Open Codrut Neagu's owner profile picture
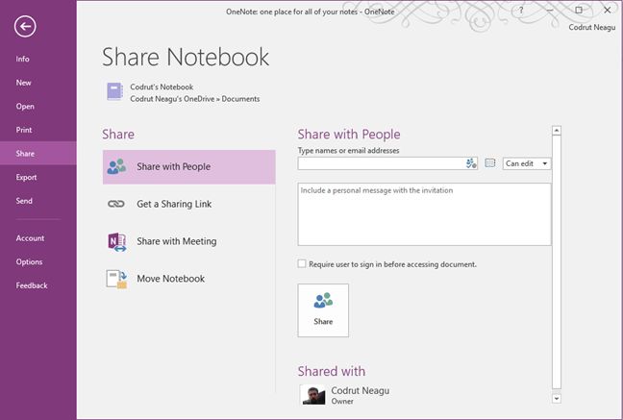The width and height of the screenshot is (623, 420). click(313, 395)
